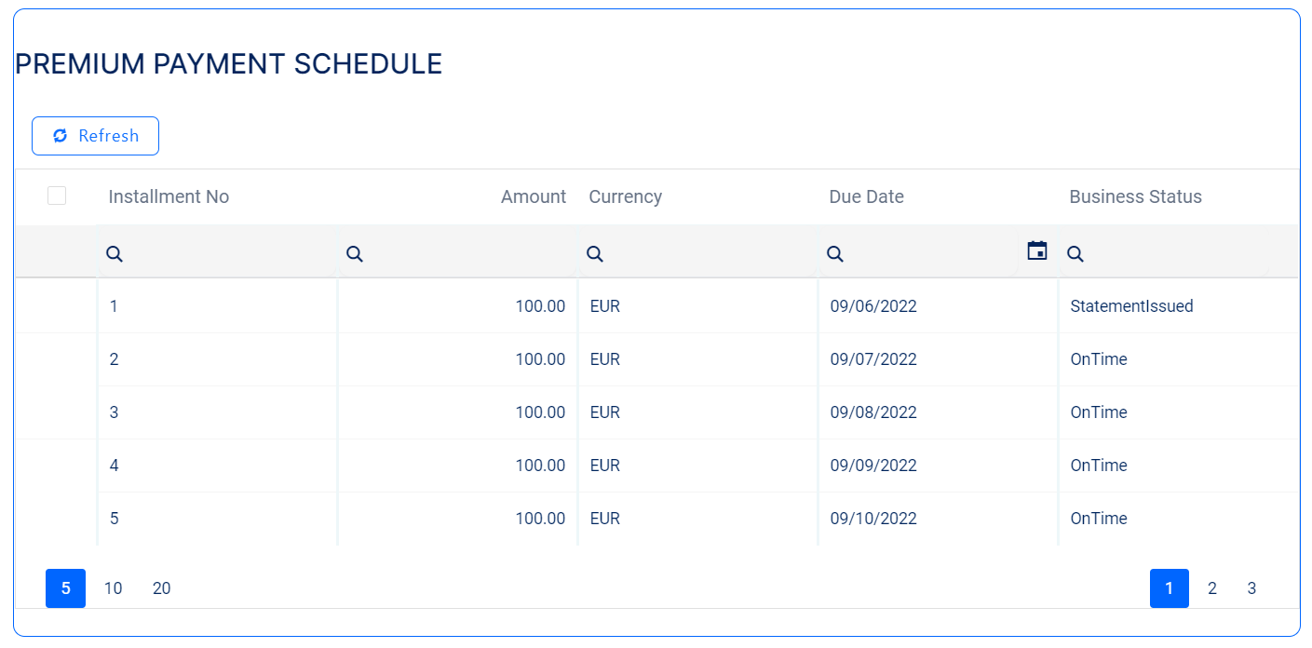Click the Refresh button
This screenshot has height=648, width=1312.
pyautogui.click(x=95, y=136)
